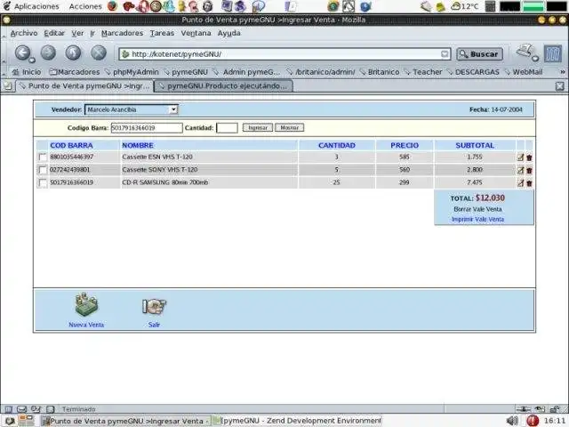Open the WebMail bookmark

coord(525,72)
